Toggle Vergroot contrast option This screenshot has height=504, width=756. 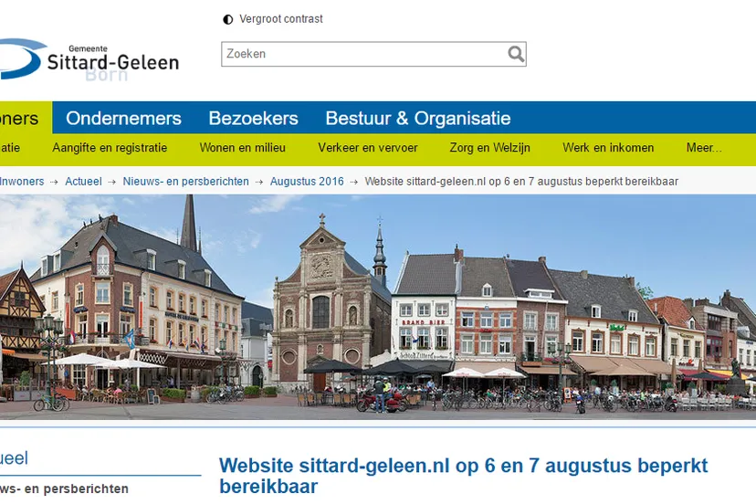click(280, 19)
